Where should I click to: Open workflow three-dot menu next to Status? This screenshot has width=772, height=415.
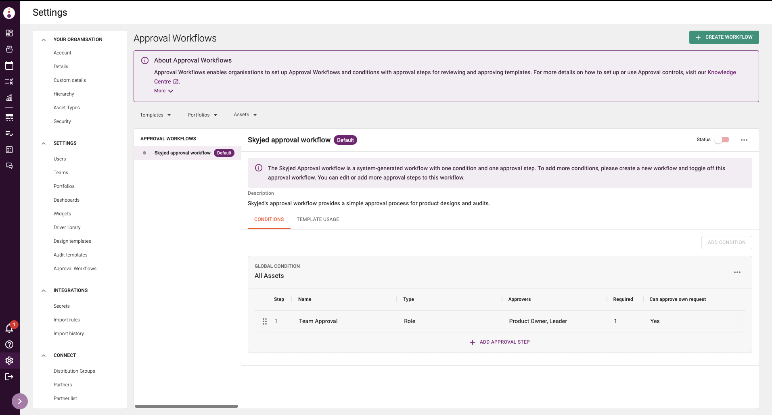pyautogui.click(x=744, y=140)
